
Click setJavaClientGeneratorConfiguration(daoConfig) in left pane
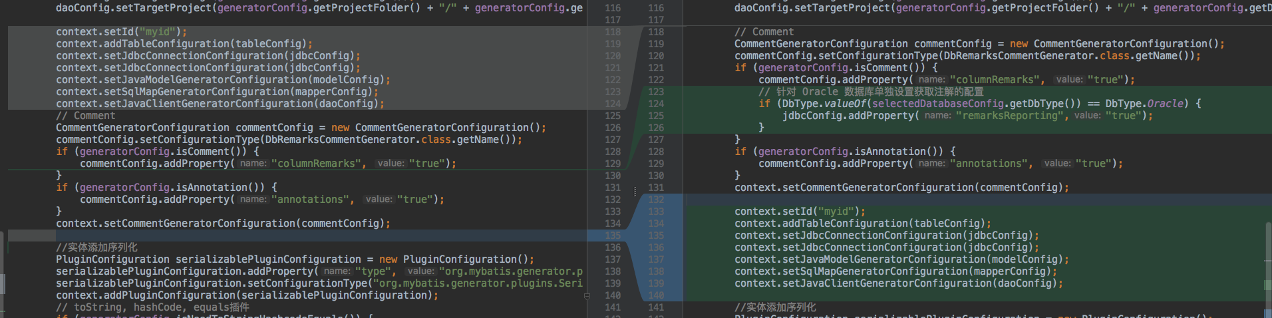(220, 104)
